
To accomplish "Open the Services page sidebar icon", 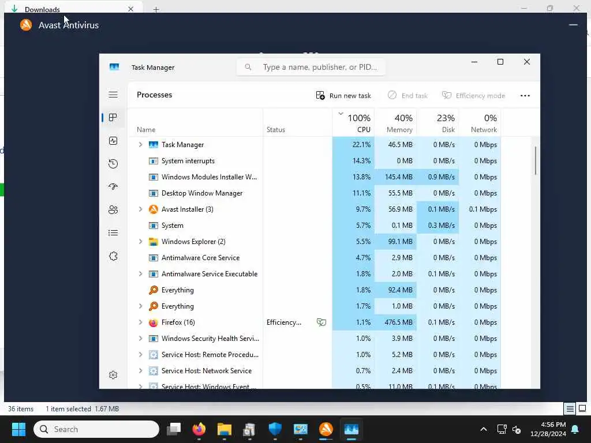I will point(113,256).
